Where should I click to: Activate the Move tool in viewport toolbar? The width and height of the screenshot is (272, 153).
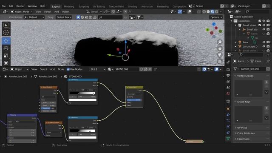tap(6, 41)
